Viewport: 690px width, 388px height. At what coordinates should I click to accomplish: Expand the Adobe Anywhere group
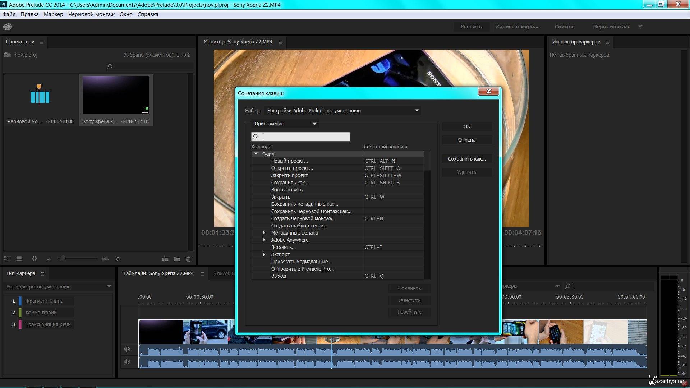coord(264,240)
